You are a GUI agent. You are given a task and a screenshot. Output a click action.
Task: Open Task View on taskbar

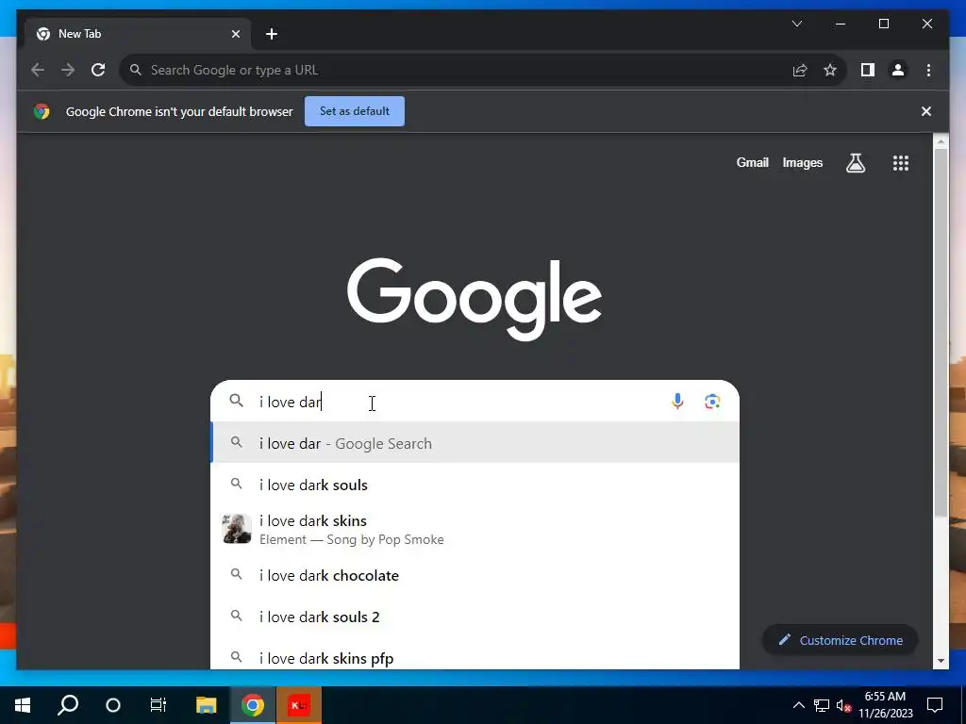pyautogui.click(x=158, y=705)
